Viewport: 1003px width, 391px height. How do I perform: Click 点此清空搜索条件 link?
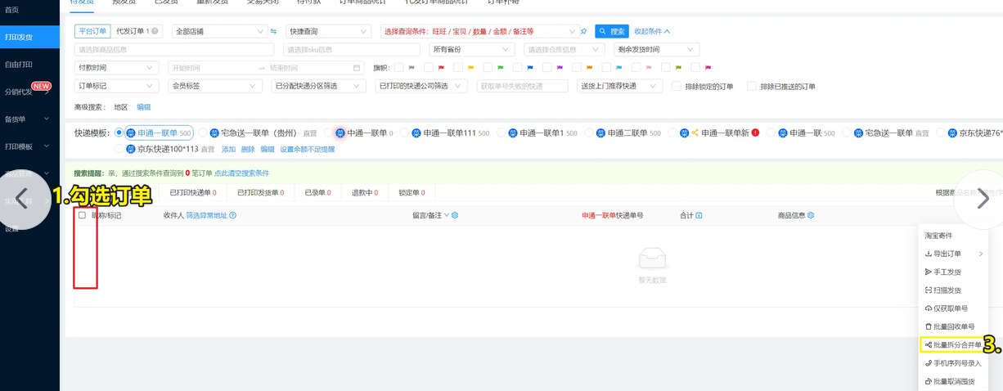241,173
